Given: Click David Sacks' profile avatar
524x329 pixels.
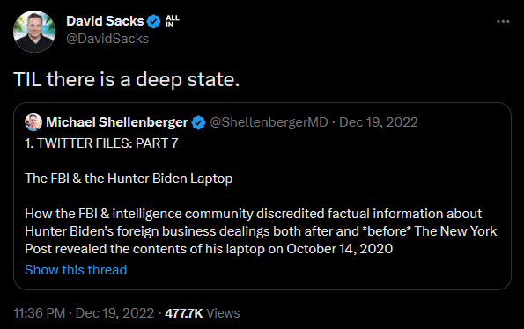Looking at the screenshot, I should coord(34,32).
